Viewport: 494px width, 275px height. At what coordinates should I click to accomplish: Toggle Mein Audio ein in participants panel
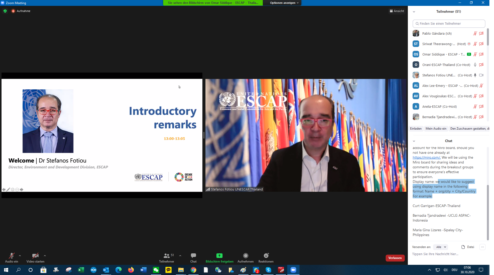tap(436, 129)
